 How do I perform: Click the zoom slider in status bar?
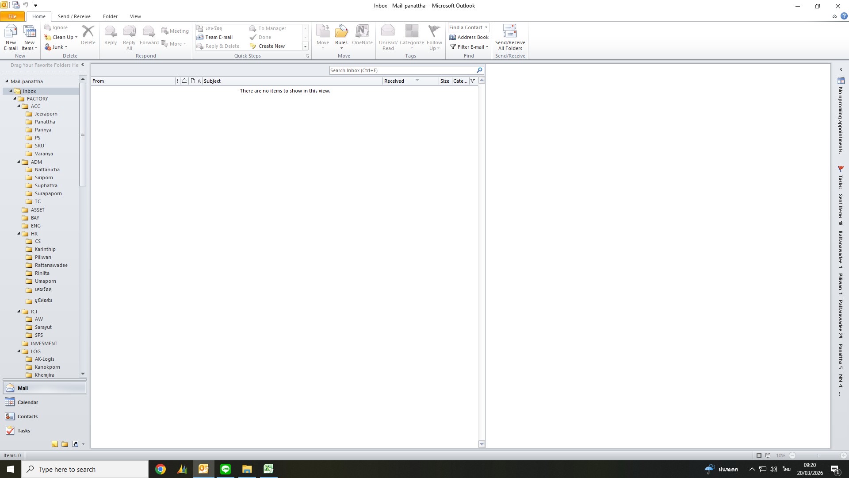pyautogui.click(x=818, y=455)
